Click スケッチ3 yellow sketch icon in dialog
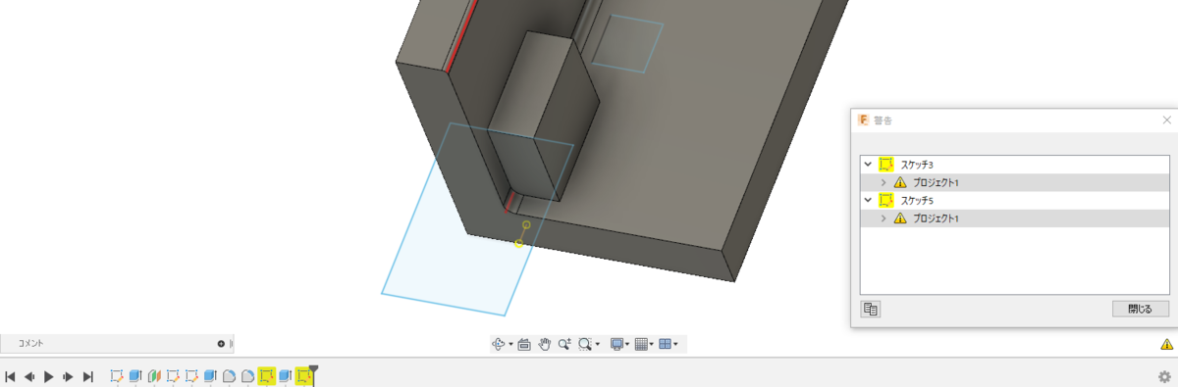Viewport: 1178px width, 387px height. 886,165
